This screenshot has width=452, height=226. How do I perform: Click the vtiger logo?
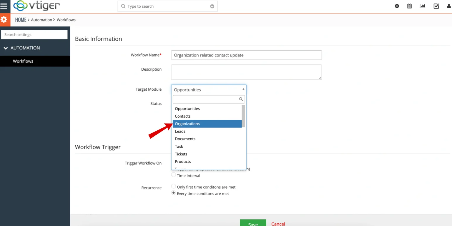tap(36, 6)
